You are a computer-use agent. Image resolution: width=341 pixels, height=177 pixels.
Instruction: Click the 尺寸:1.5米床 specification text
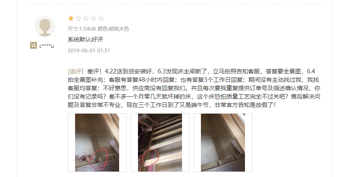coord(82,29)
